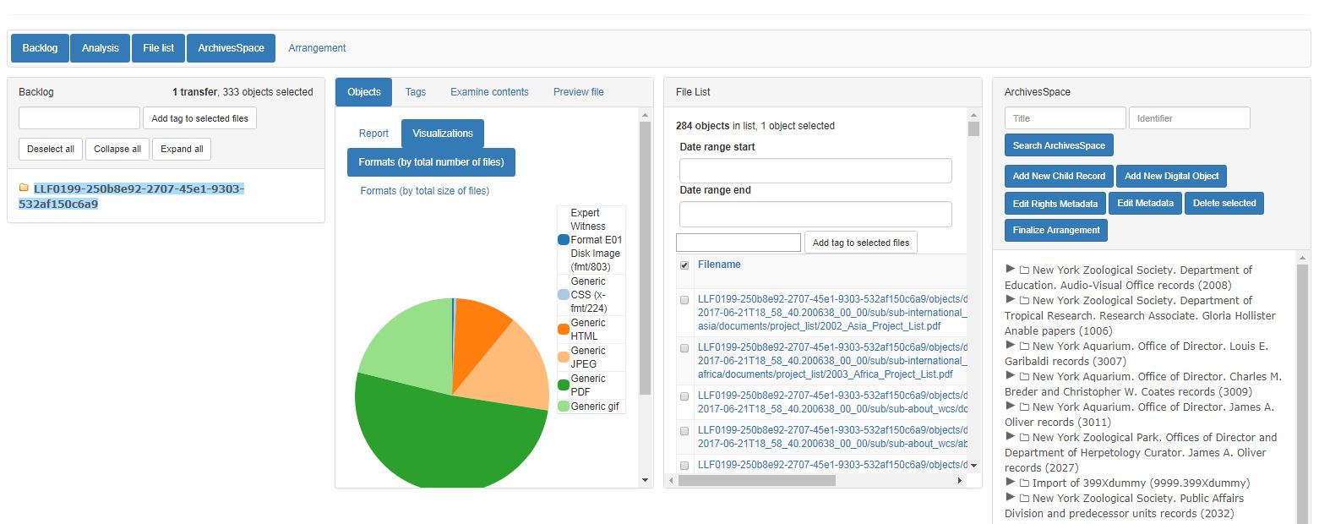The height and width of the screenshot is (524, 1319).
Task: Click the Generic PDF legend color box
Action: coord(564,385)
